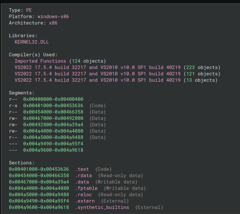Click the 124 objects count
This screenshot has height=214, width=240.
[89, 61]
